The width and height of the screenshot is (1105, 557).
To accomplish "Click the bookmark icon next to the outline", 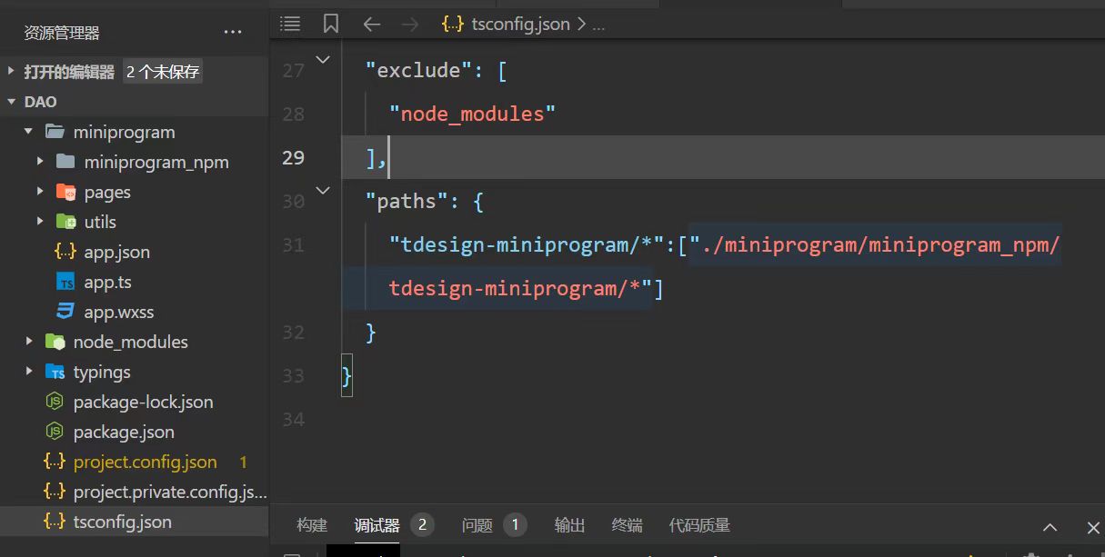I will 330,24.
